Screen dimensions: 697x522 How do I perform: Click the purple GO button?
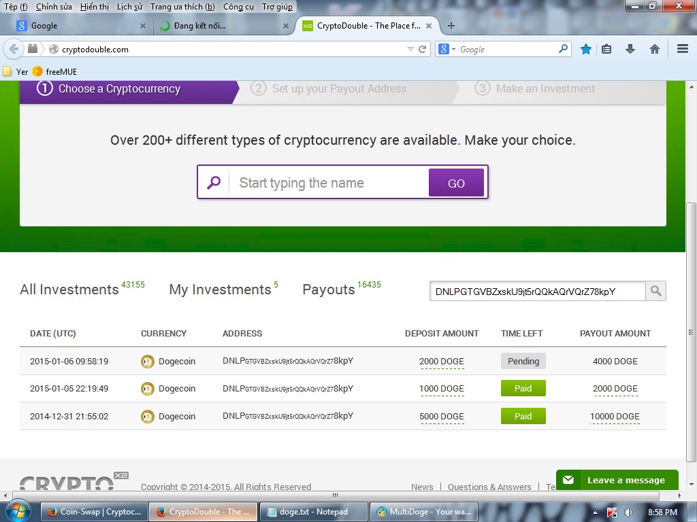click(456, 182)
